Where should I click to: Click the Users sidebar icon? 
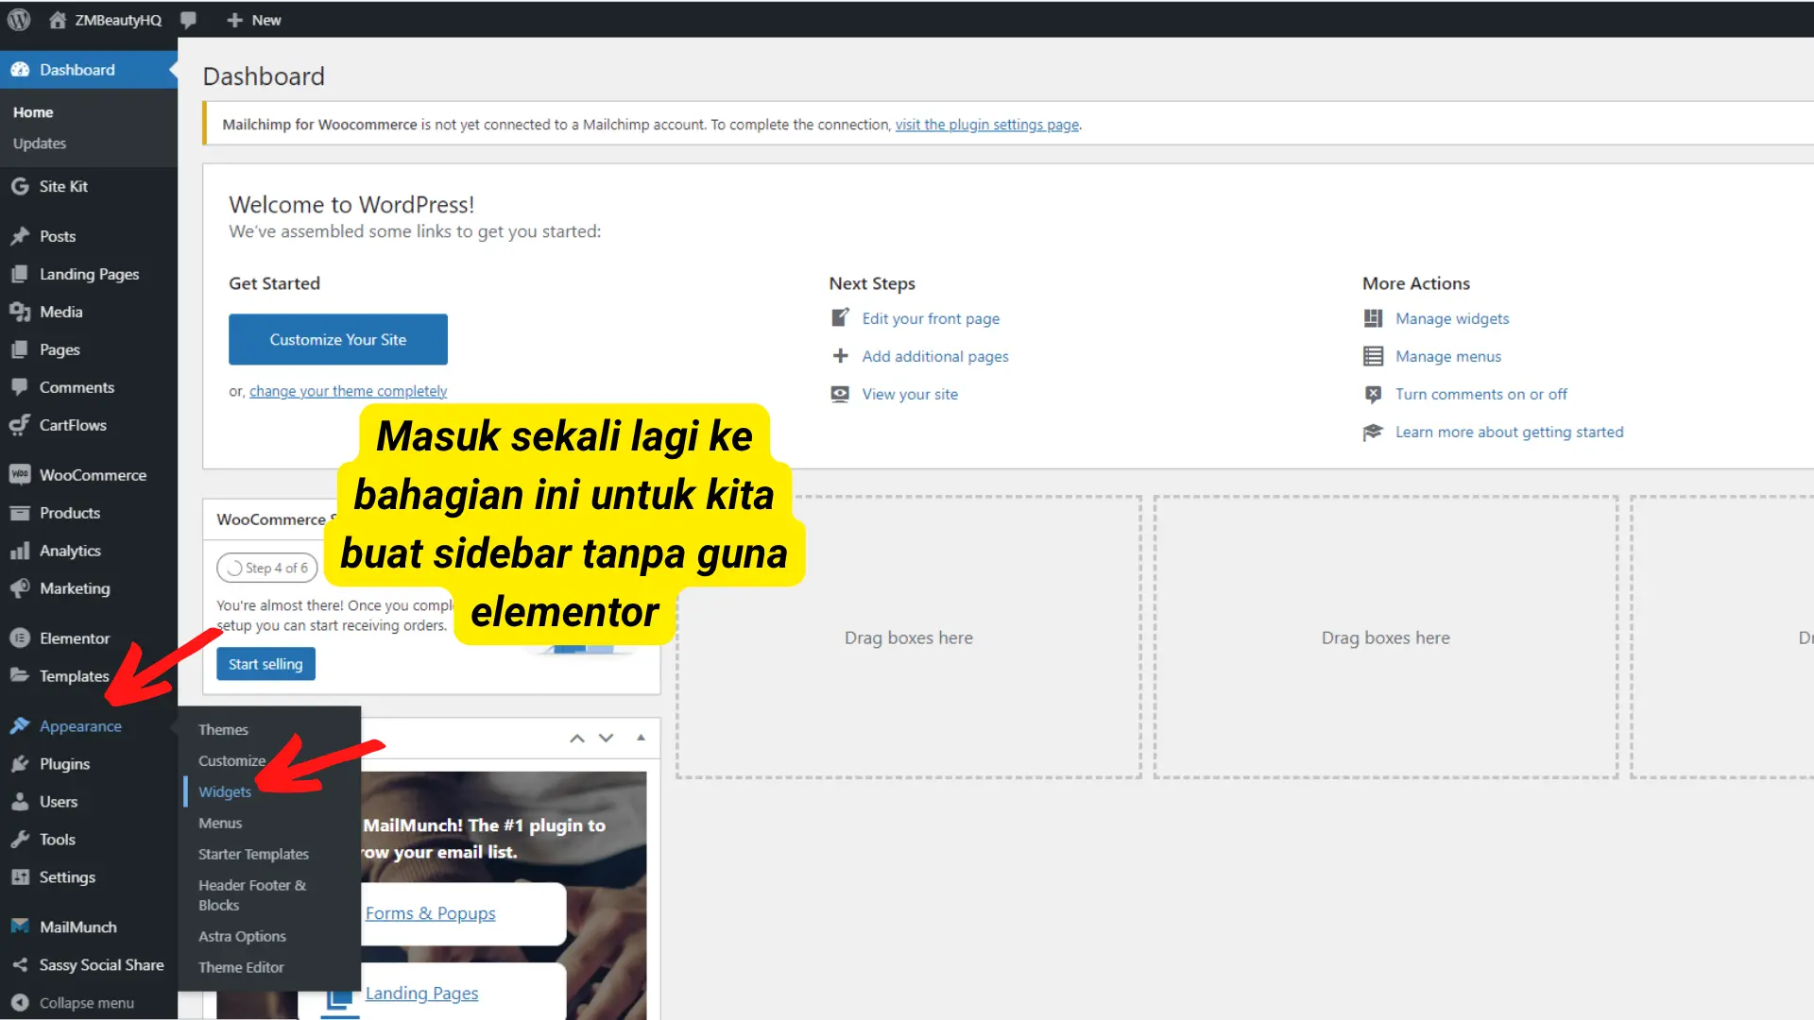tap(20, 802)
